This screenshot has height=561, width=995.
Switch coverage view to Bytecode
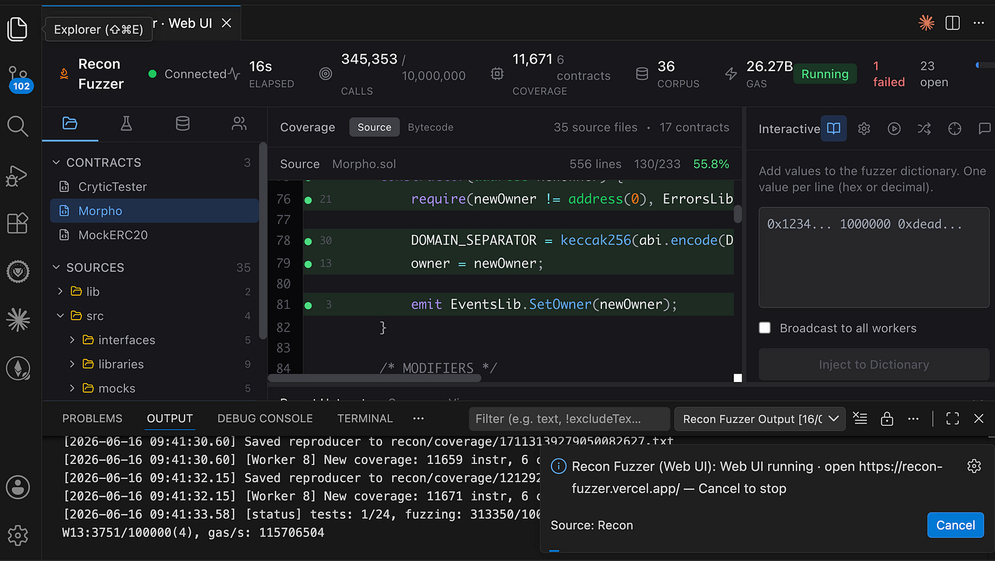[x=431, y=127]
